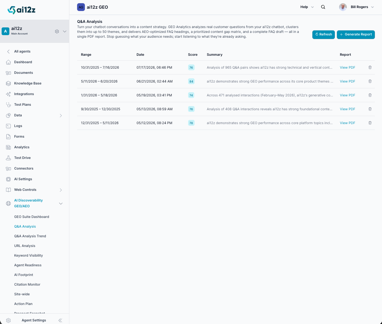Viewport: 382px width, 324px height.
Task: View PDF for 05/12/2026 report
Action: point(347,123)
